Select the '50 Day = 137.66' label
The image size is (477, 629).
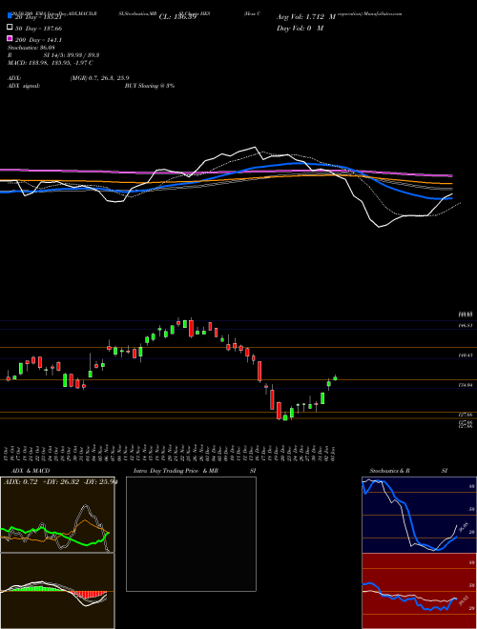38,29
